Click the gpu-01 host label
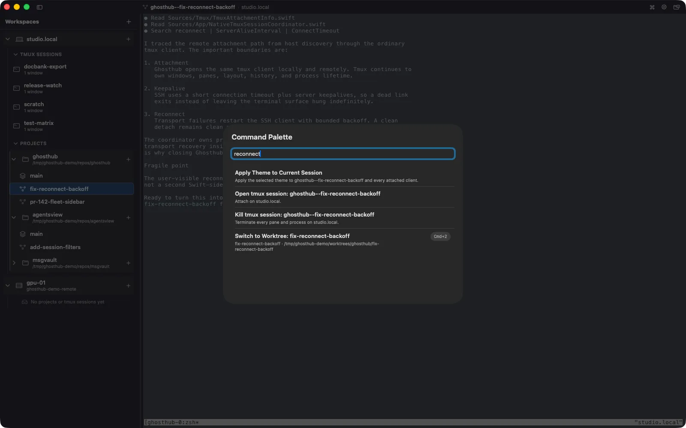The image size is (686, 428). pyautogui.click(x=36, y=282)
